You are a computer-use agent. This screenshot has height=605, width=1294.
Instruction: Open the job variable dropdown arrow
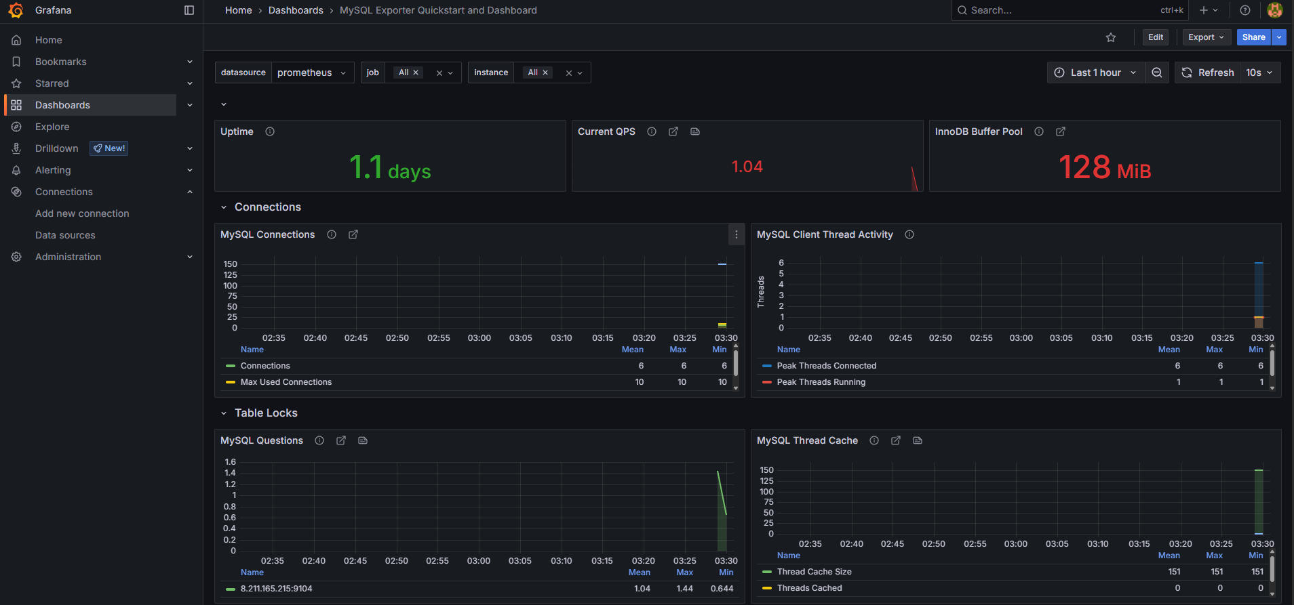[450, 73]
